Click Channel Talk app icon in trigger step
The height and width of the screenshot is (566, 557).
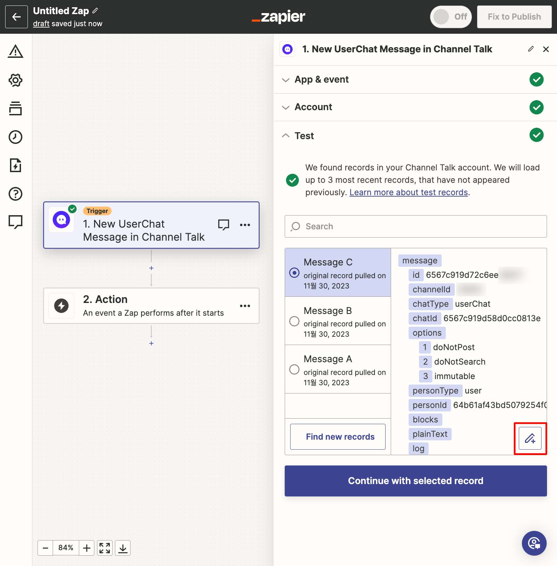61,220
